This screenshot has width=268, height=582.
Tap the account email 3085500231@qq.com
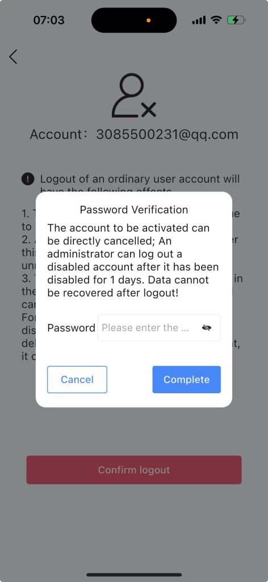167,134
